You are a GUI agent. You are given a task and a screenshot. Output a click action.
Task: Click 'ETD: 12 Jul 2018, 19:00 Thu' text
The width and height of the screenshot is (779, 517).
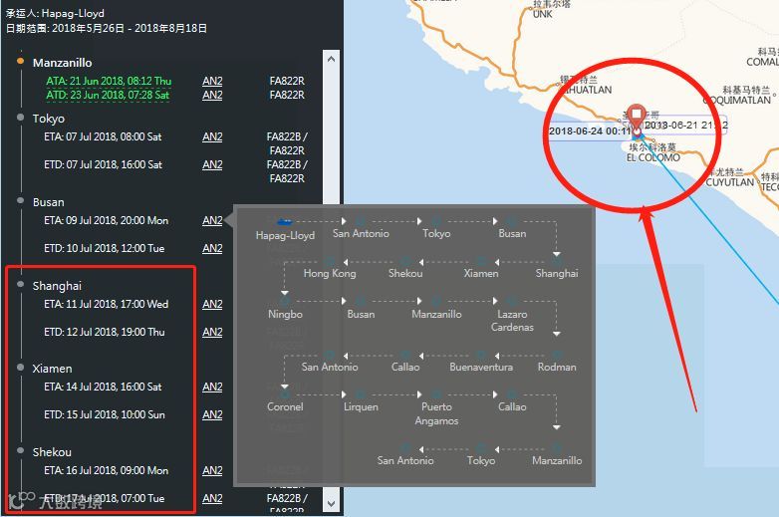pyautogui.click(x=104, y=332)
